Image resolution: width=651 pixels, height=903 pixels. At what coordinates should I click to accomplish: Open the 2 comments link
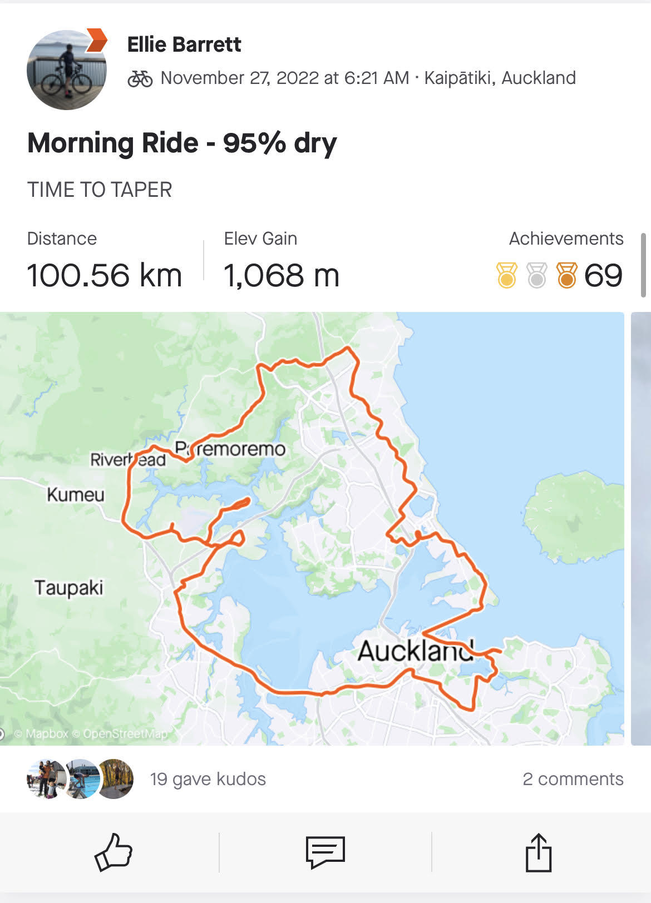[x=573, y=779]
